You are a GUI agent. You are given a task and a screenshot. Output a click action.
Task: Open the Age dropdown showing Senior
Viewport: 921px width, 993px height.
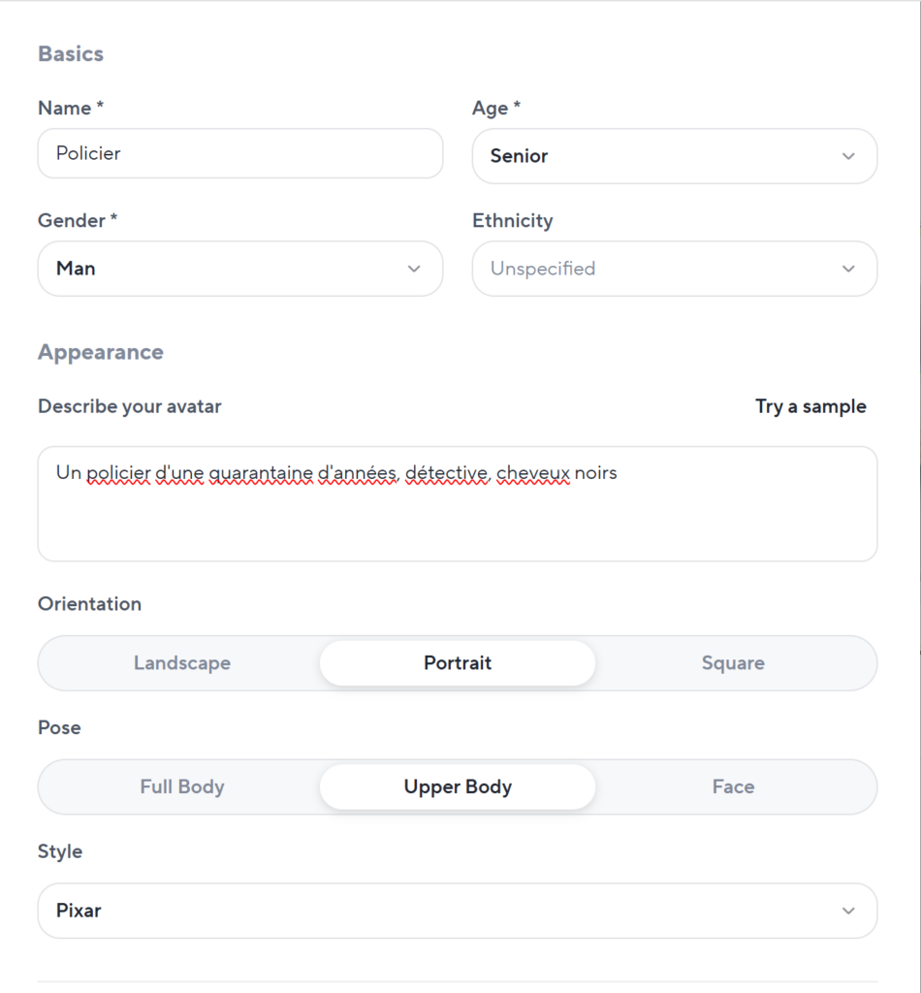(x=659, y=156)
